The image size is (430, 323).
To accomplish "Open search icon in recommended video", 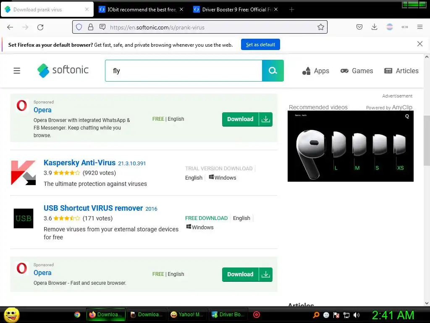I will [407, 116].
